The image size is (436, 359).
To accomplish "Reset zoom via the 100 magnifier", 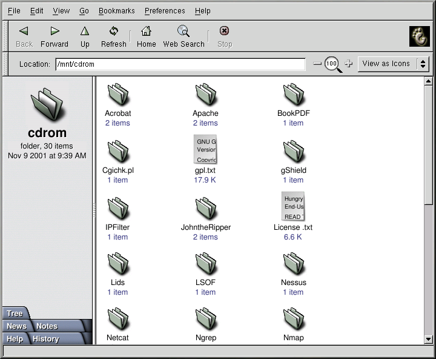I will 332,64.
